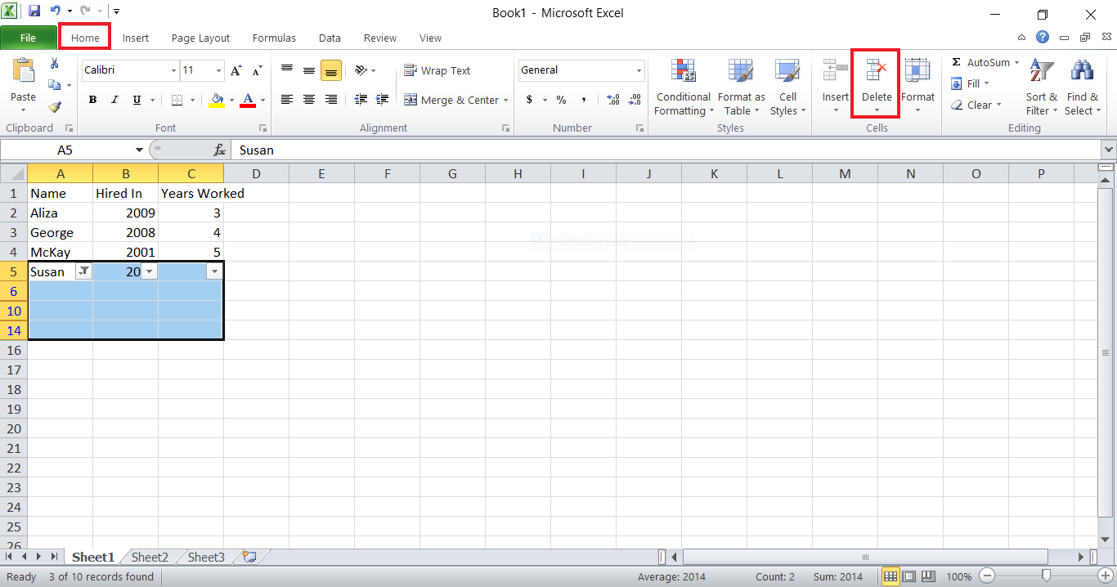Click the Delete cells icon
The width and height of the screenshot is (1117, 587).
[877, 72]
